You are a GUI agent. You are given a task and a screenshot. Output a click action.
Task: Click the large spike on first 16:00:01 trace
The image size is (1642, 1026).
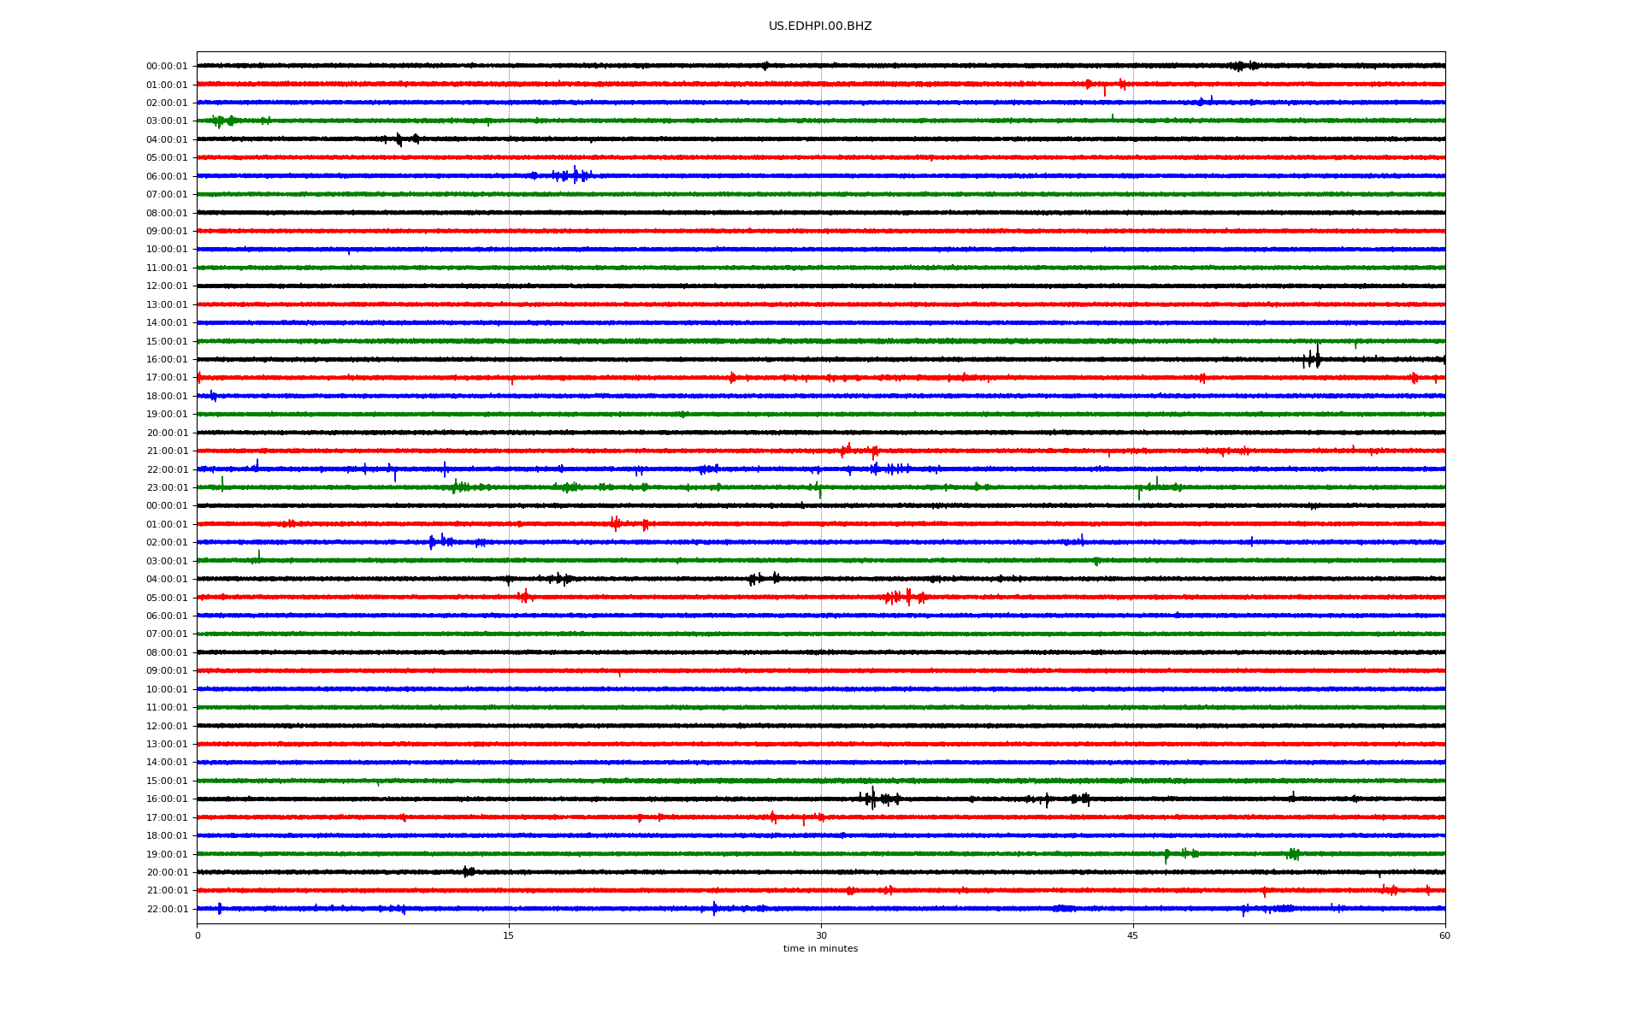(1317, 357)
